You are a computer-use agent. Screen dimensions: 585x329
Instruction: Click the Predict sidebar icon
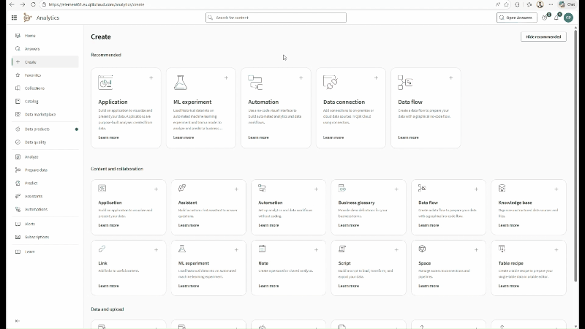tap(18, 183)
